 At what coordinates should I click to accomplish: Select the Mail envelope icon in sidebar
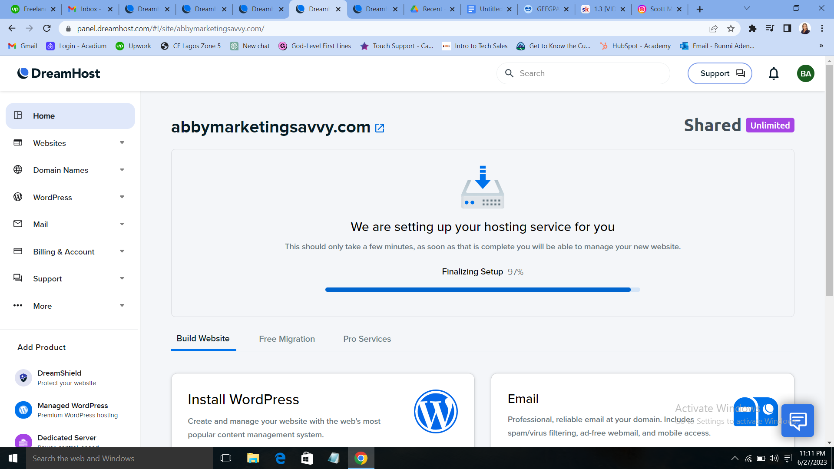[18, 224]
